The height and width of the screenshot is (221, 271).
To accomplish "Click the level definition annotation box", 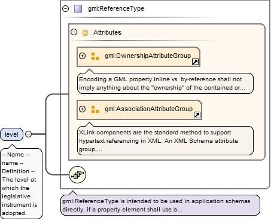I will (22, 183).
